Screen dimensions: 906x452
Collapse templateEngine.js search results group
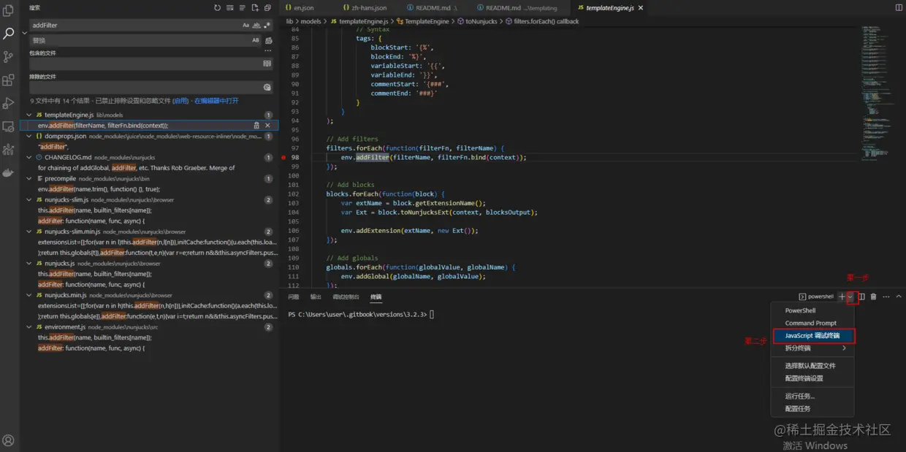tap(29, 115)
